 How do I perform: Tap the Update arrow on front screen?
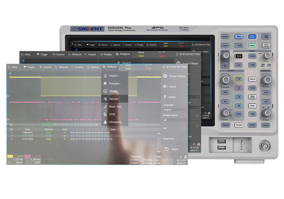[165, 97]
